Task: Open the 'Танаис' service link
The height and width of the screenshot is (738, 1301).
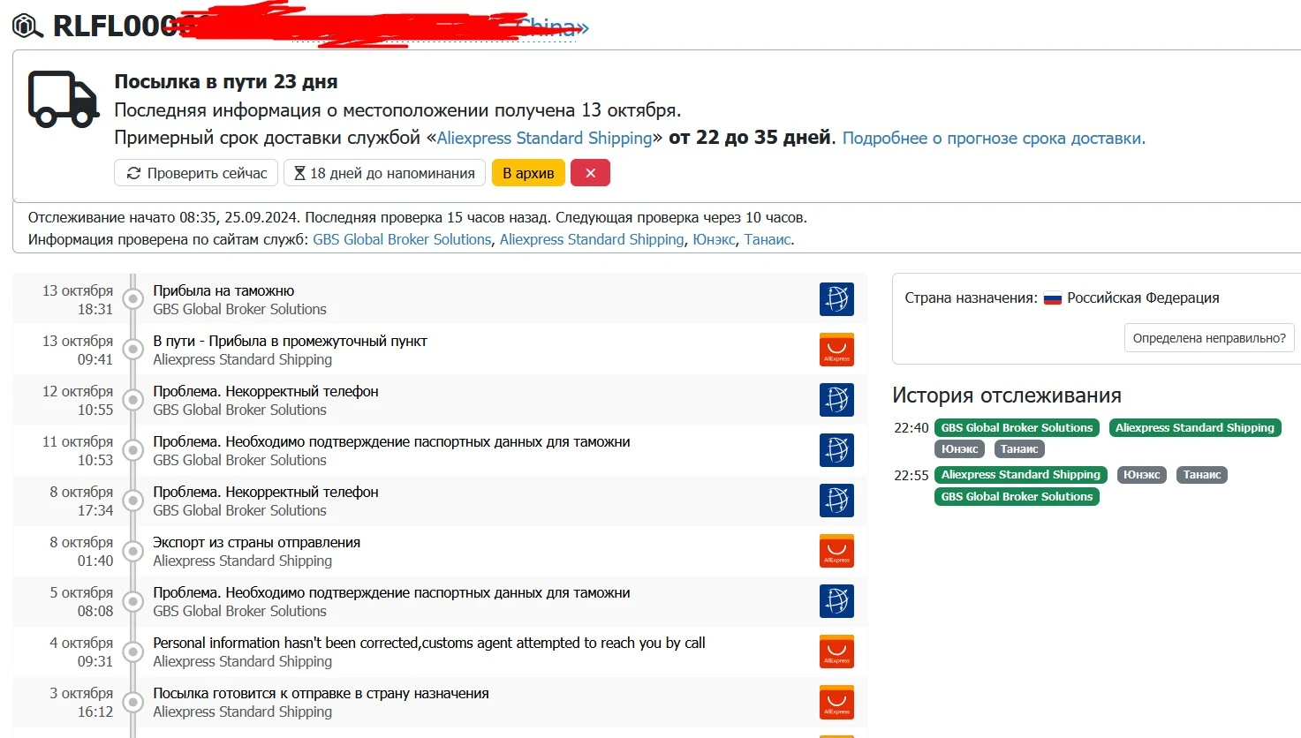Action: [x=768, y=239]
